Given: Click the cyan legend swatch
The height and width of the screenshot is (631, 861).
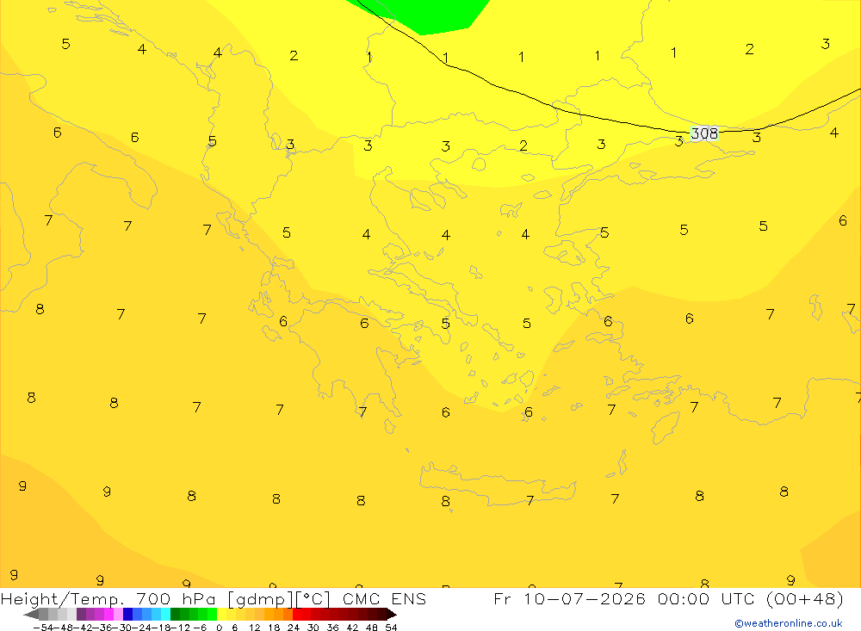Looking at the screenshot, I should (165, 615).
